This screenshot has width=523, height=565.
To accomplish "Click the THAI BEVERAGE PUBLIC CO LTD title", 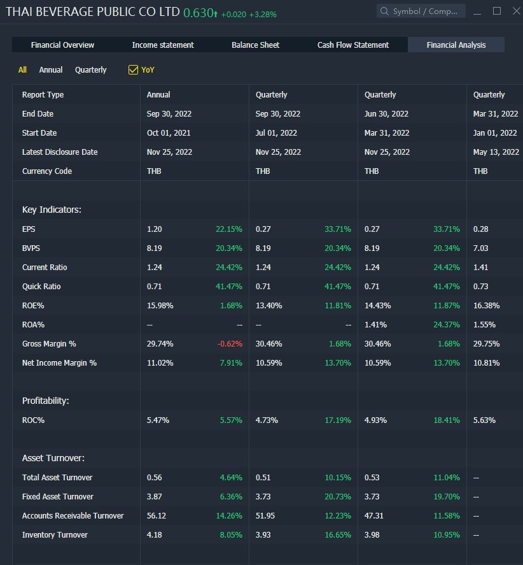I will tap(92, 11).
